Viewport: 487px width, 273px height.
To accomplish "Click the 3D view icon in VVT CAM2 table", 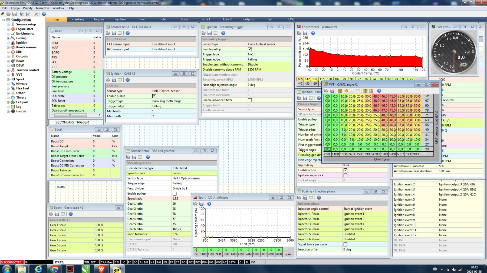I will [346, 91].
